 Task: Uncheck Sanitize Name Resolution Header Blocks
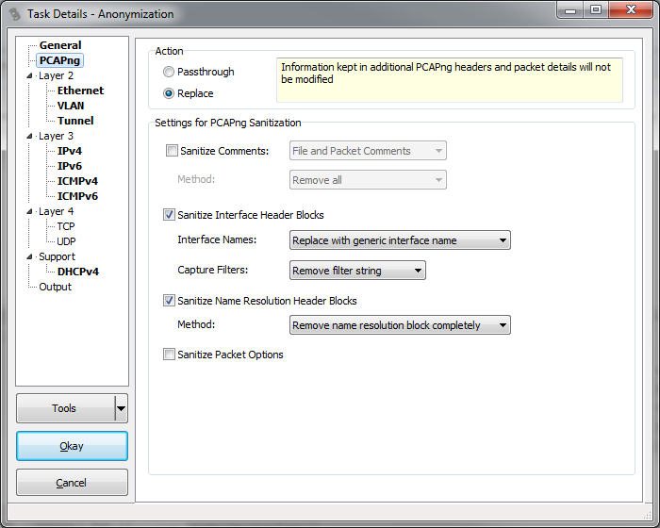tap(169, 301)
